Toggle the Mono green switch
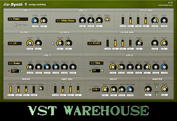Screen dimensions: 177x121 [x=156, y=87]
